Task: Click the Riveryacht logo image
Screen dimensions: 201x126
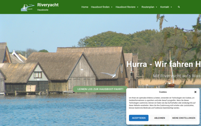Action: (28, 8)
